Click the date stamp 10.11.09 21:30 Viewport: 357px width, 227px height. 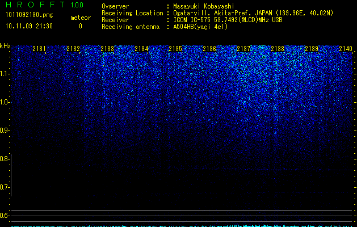[x=29, y=26]
